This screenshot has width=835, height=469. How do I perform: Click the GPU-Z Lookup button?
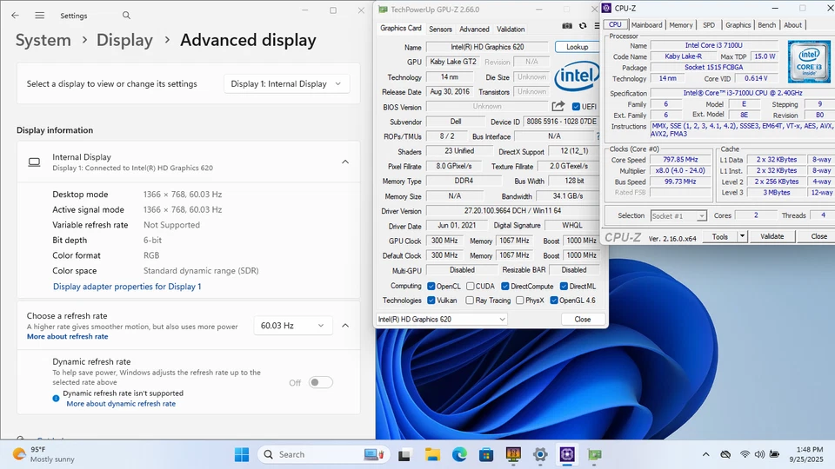578,47
